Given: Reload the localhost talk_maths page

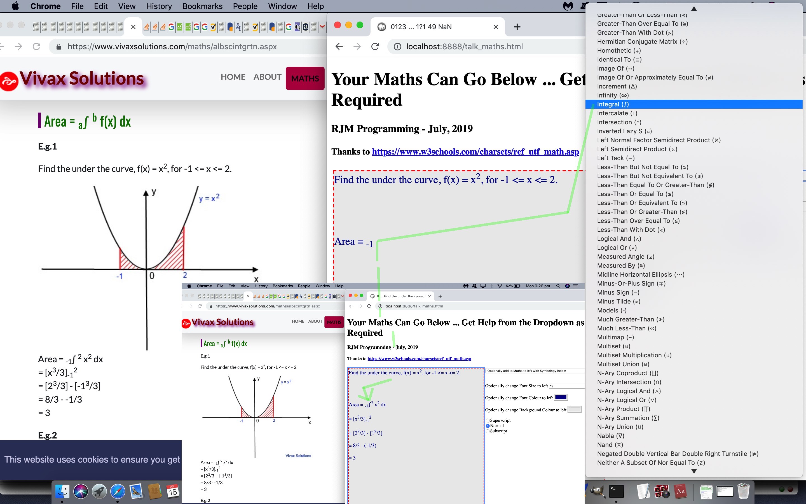Looking at the screenshot, I should 375,46.
